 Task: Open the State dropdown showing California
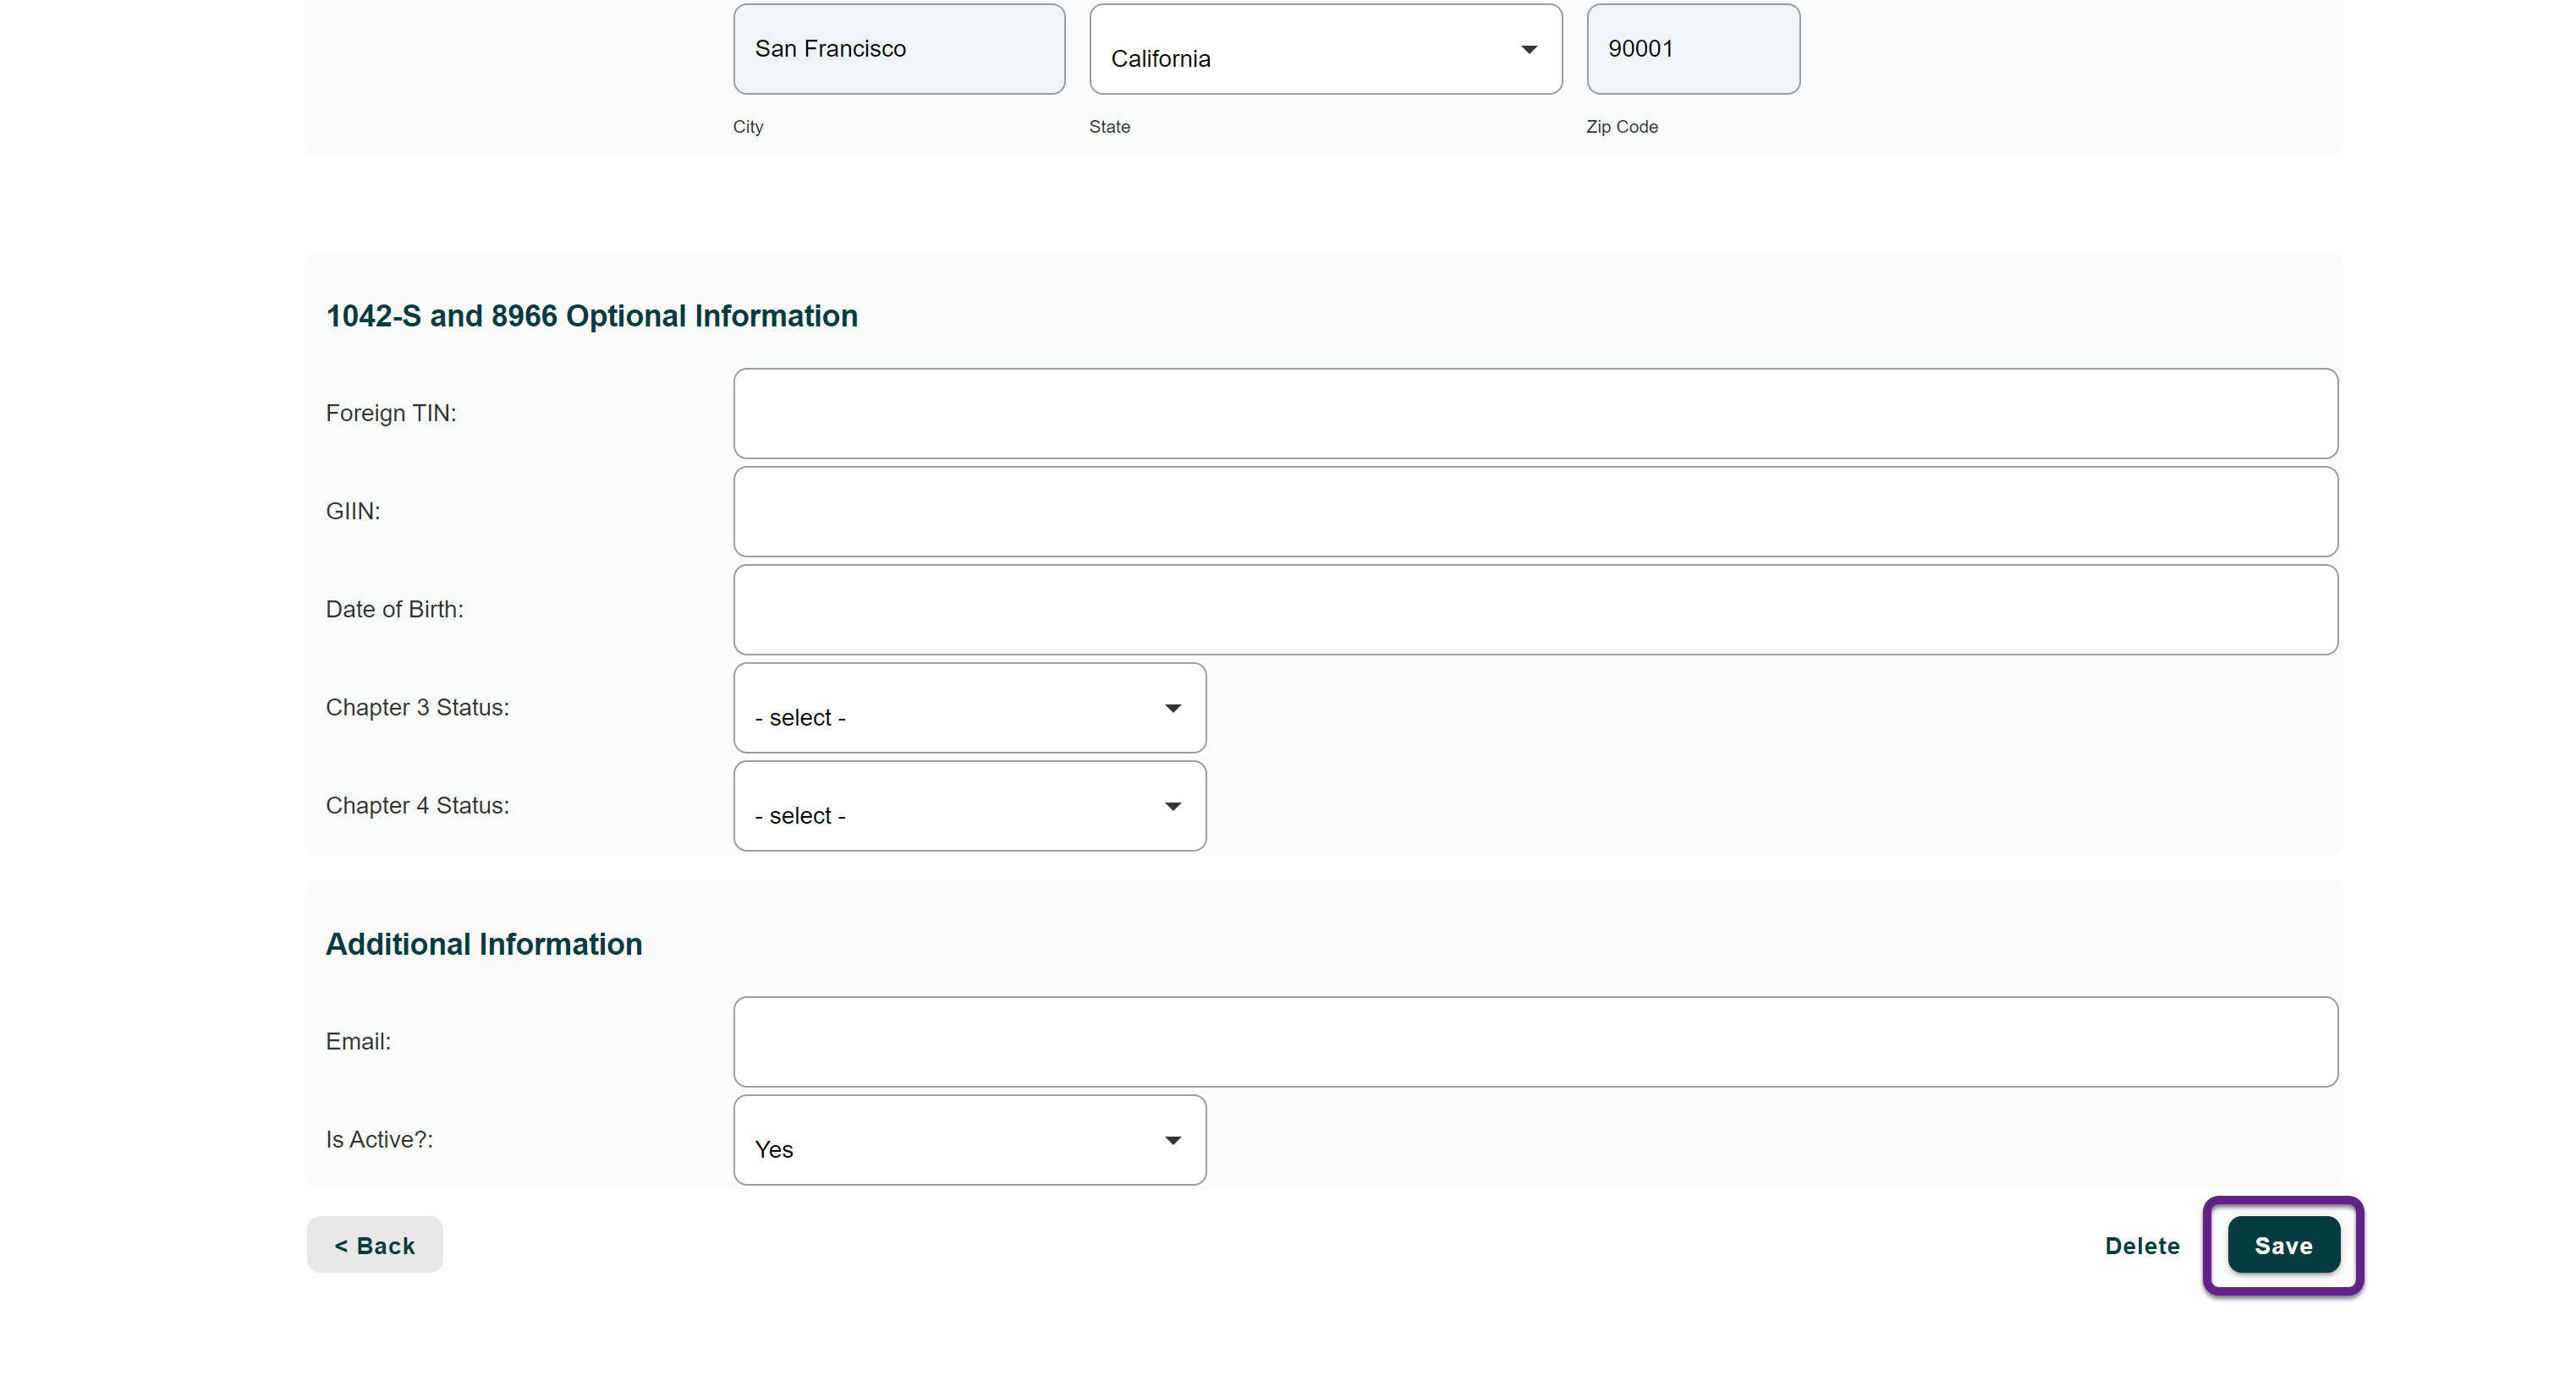point(1324,50)
